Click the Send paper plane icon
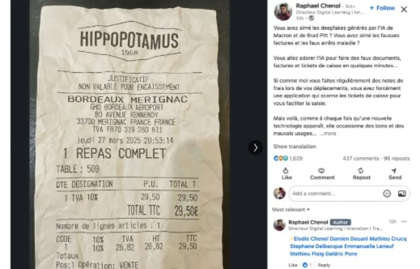This screenshot has width=420, height=269. [394, 171]
